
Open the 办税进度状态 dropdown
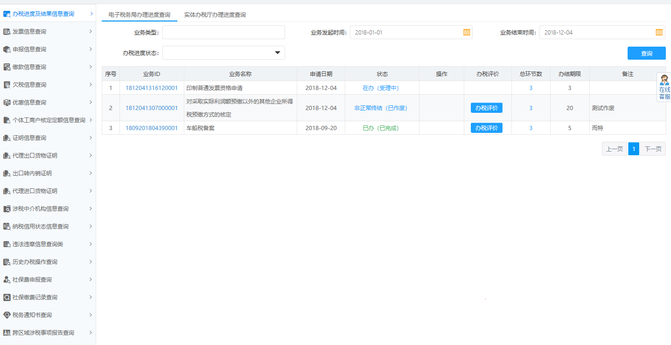click(277, 53)
